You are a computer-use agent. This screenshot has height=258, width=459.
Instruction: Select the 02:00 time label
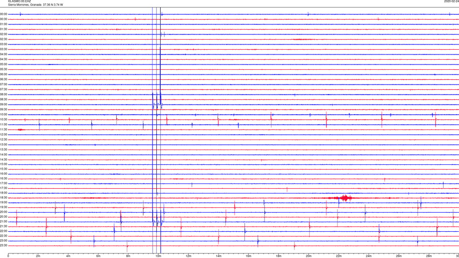pyautogui.click(x=4, y=34)
